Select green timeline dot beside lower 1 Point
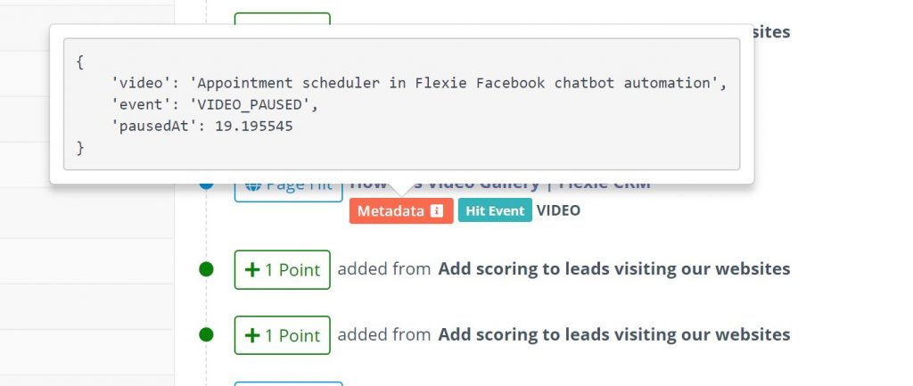 coord(206,335)
